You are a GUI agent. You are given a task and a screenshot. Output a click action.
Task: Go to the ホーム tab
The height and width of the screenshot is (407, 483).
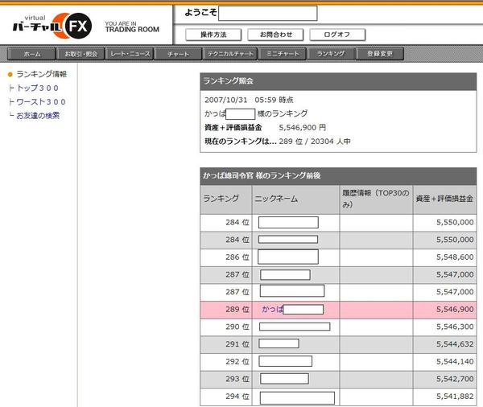(31, 54)
